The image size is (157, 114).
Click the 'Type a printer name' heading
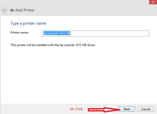(28, 24)
